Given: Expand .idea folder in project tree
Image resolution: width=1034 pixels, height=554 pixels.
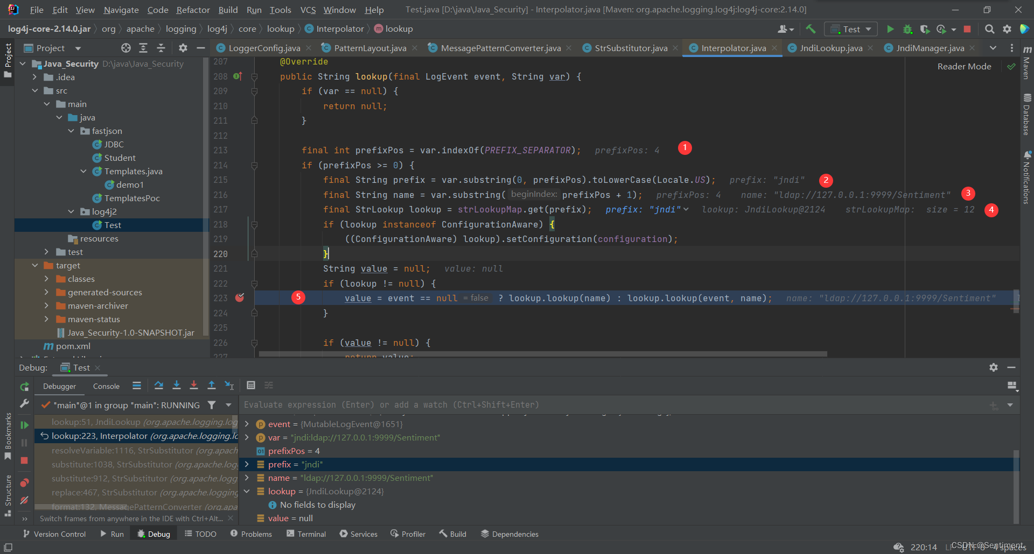Looking at the screenshot, I should tap(34, 77).
